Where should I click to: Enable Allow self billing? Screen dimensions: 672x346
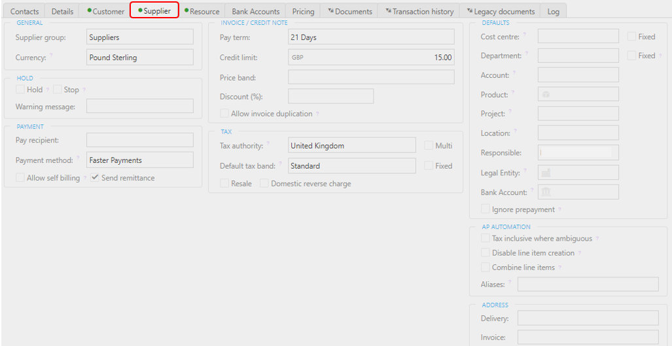(20, 178)
